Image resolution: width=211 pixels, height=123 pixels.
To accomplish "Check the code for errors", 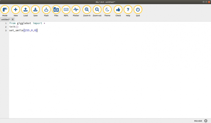I will point(118,10).
